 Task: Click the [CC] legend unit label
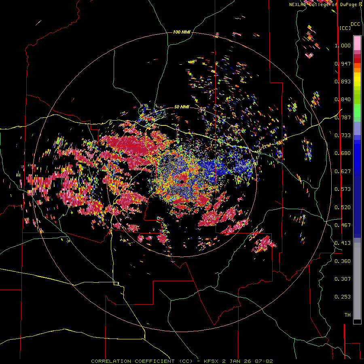pyautogui.click(x=345, y=28)
